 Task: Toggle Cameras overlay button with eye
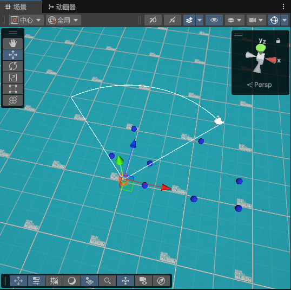tap(143, 281)
